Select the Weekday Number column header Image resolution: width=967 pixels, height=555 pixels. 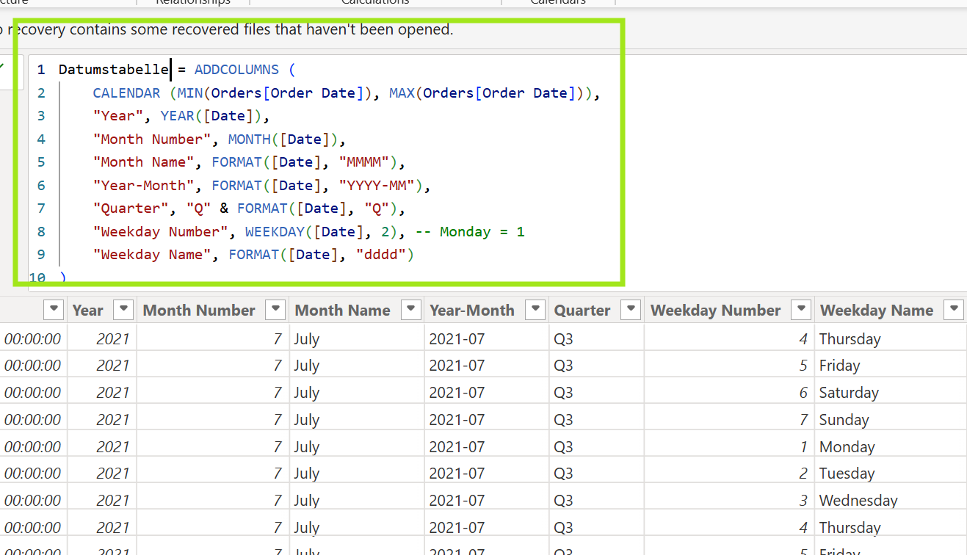(715, 311)
